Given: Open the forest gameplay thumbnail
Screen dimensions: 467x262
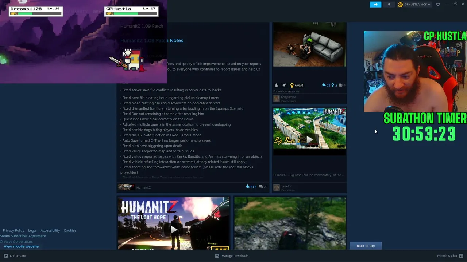Looking at the screenshot, I should coord(290,223).
